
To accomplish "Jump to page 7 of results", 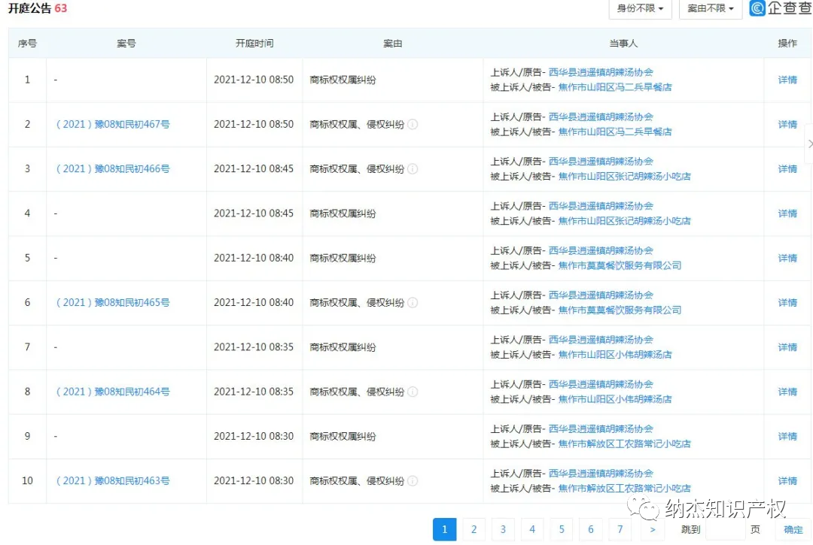I will 620,529.
